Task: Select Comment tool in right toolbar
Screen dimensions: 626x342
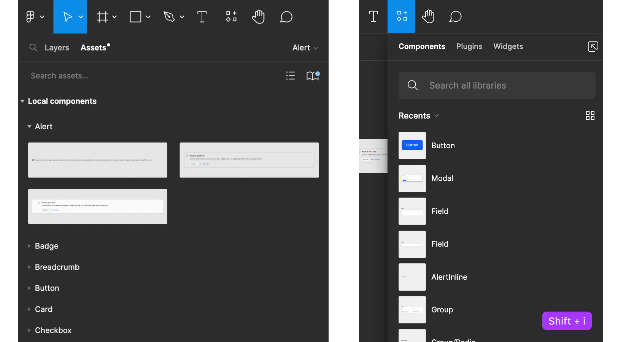Action: tap(455, 16)
